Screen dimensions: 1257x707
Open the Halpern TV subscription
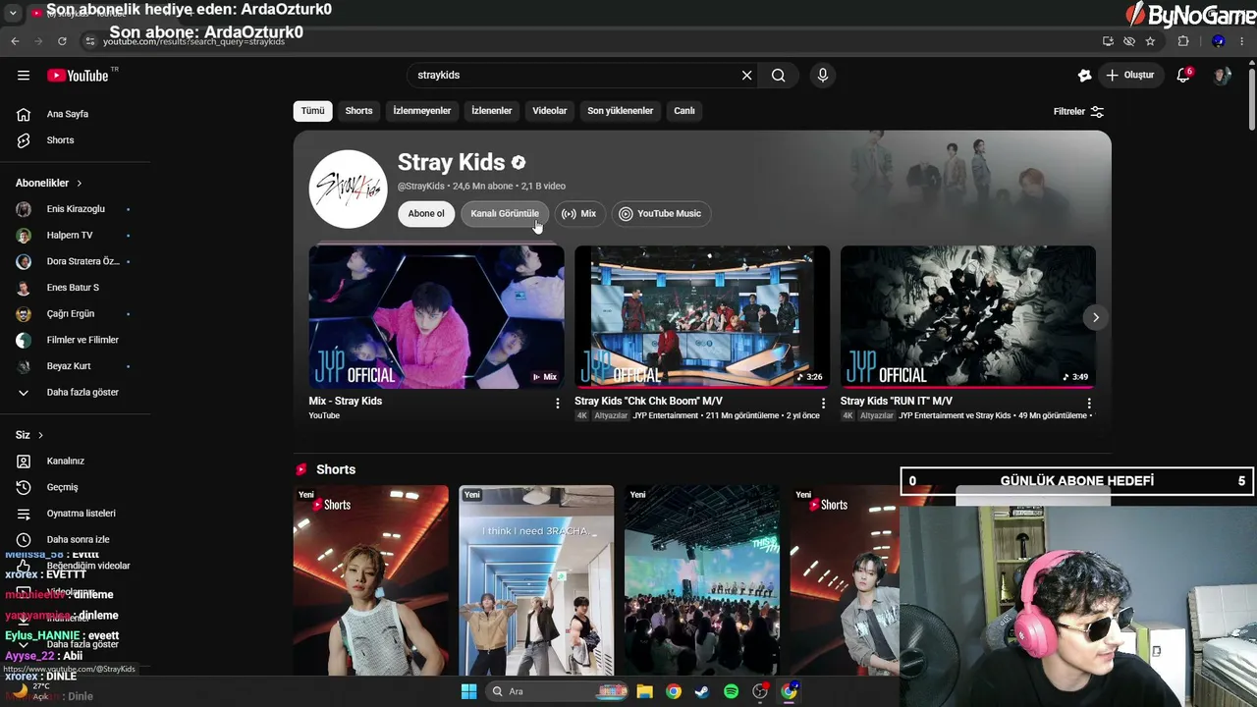click(70, 236)
